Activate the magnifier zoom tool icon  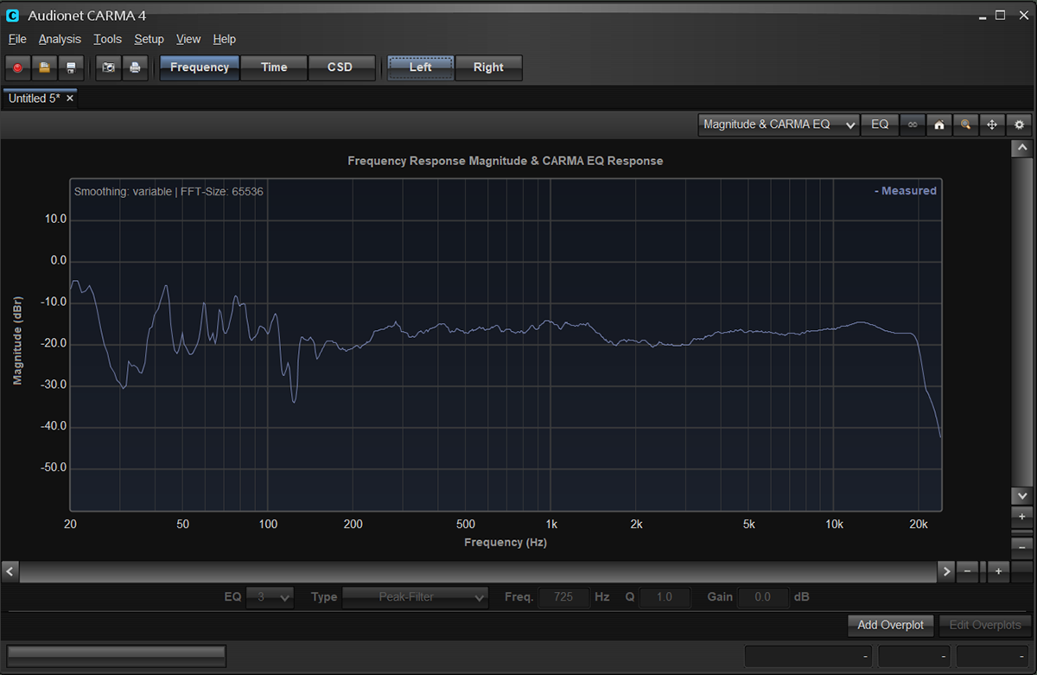pyautogui.click(x=965, y=124)
